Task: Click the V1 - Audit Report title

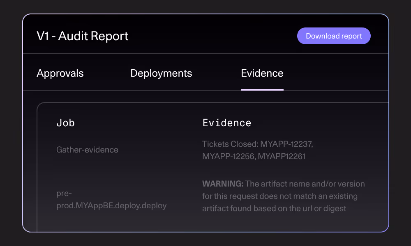Action: tap(83, 36)
